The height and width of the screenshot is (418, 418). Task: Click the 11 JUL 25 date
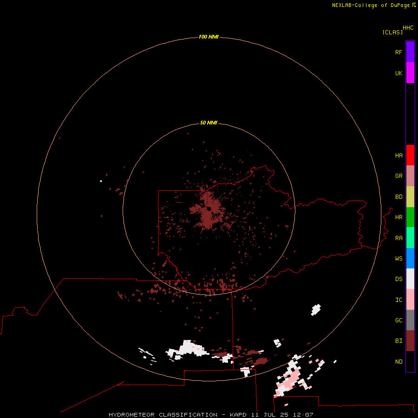(x=270, y=415)
